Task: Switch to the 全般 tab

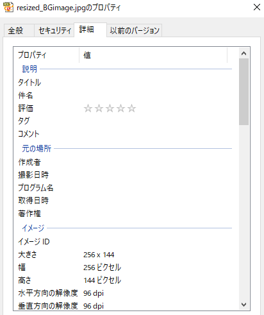Action: pyautogui.click(x=19, y=31)
